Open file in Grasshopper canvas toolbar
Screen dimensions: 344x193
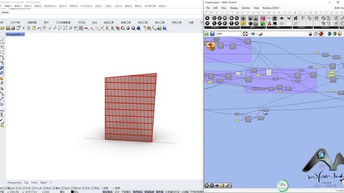(206, 34)
